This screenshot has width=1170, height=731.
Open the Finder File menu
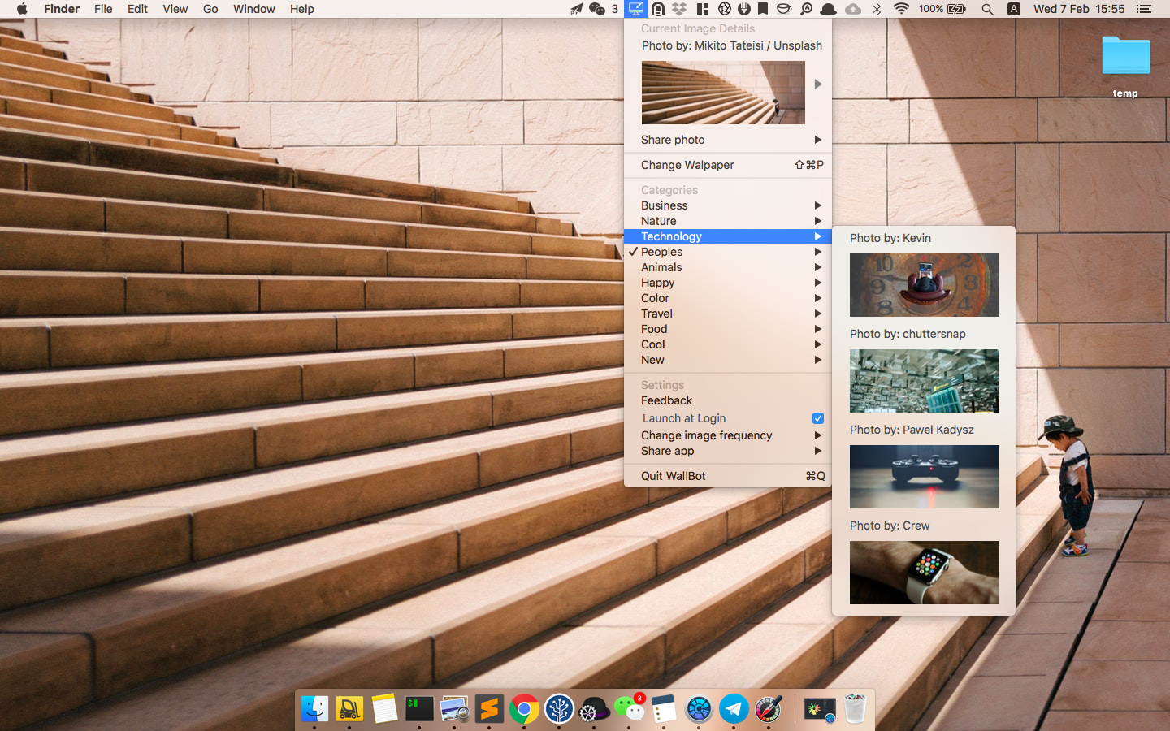pyautogui.click(x=103, y=9)
